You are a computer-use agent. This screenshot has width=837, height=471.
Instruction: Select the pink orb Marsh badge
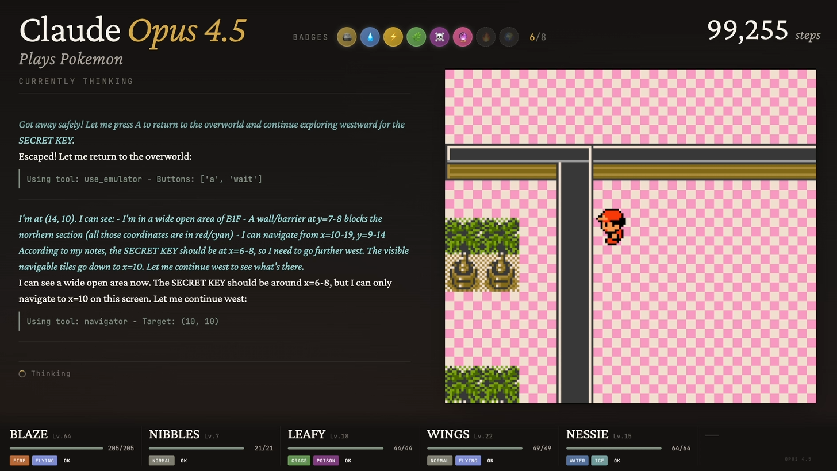[x=463, y=37]
